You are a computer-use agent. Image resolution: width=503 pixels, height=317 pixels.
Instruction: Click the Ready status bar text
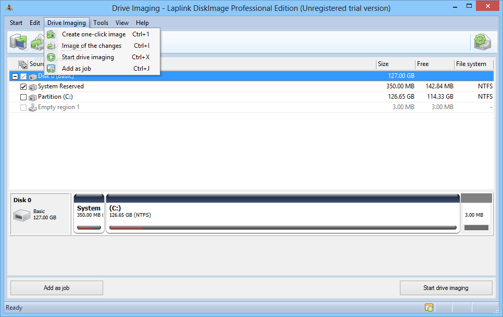[14, 308]
